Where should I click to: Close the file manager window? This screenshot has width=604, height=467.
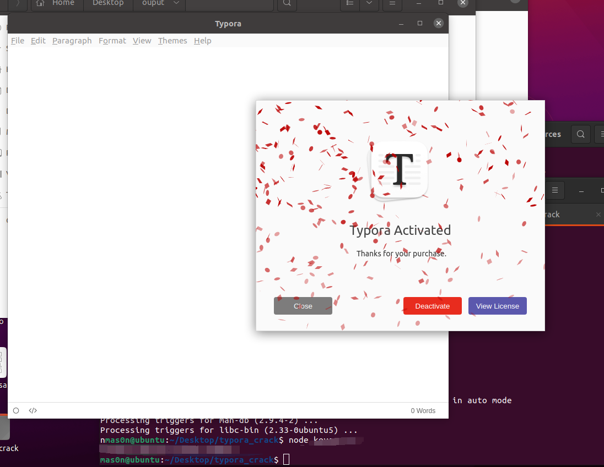(x=463, y=3)
